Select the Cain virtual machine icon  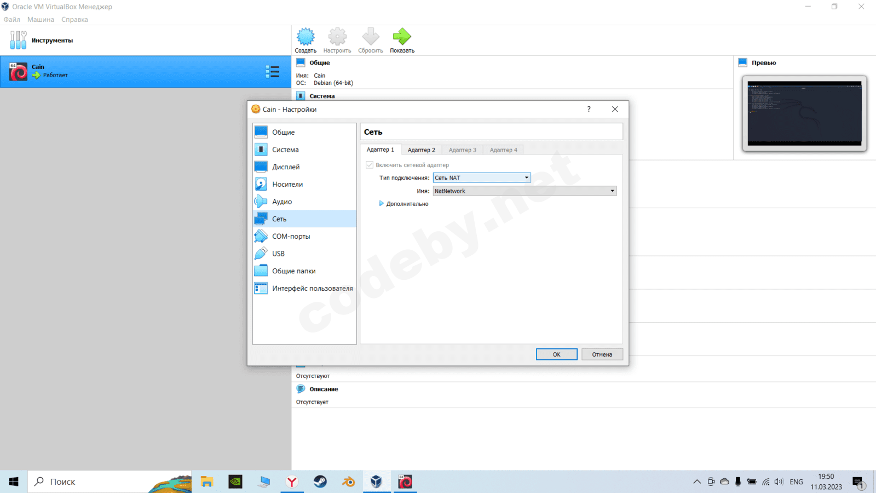[18, 72]
